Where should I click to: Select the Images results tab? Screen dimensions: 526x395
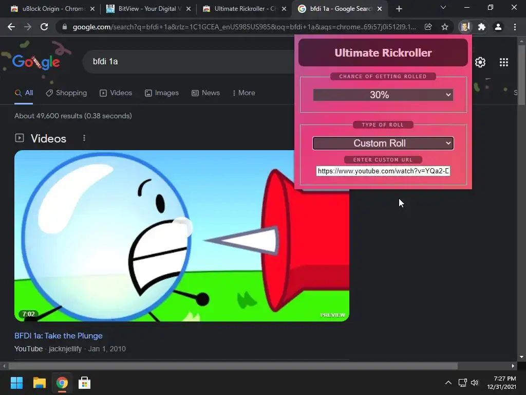point(162,93)
